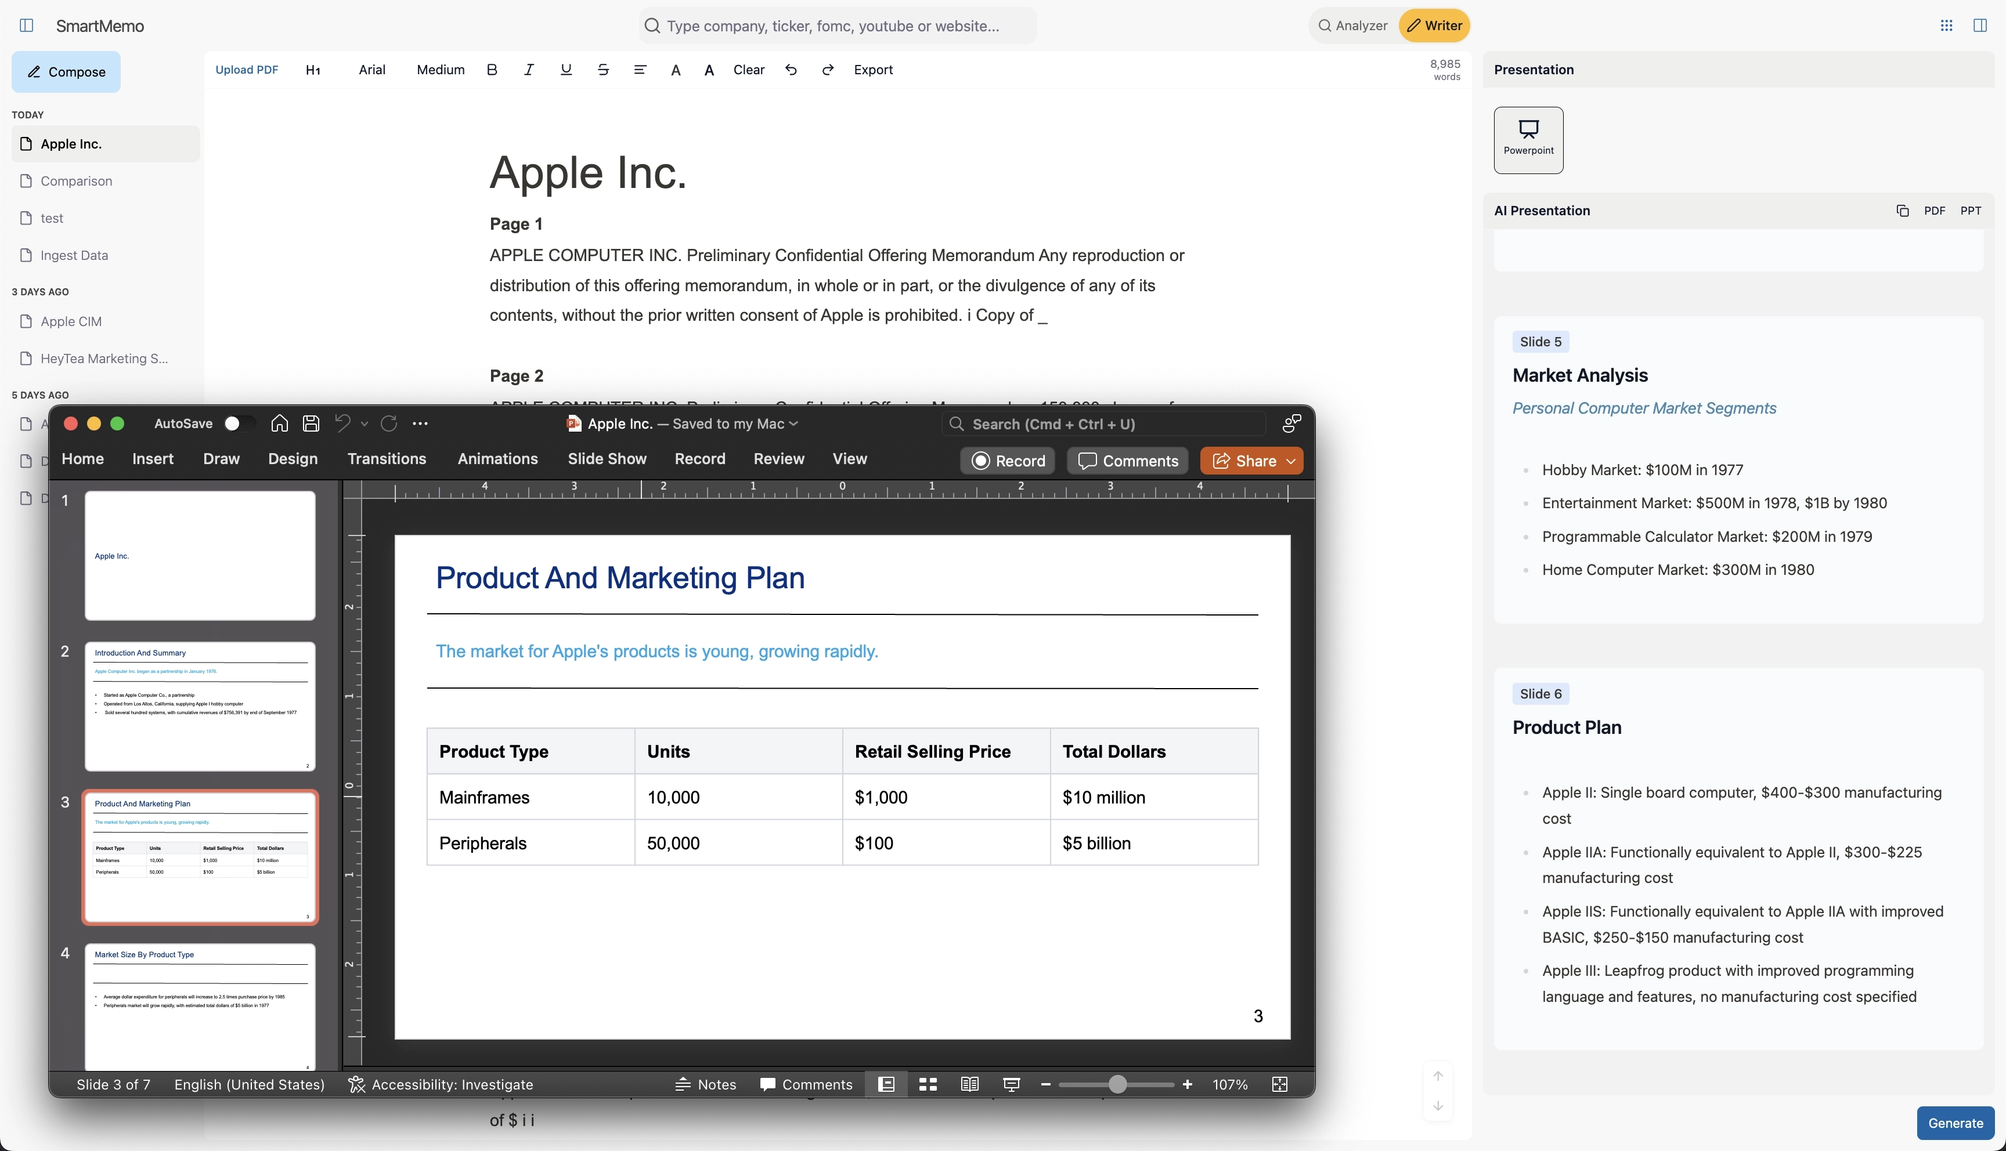Select slide 2 thumbnail Introduction And Summary

coord(200,706)
